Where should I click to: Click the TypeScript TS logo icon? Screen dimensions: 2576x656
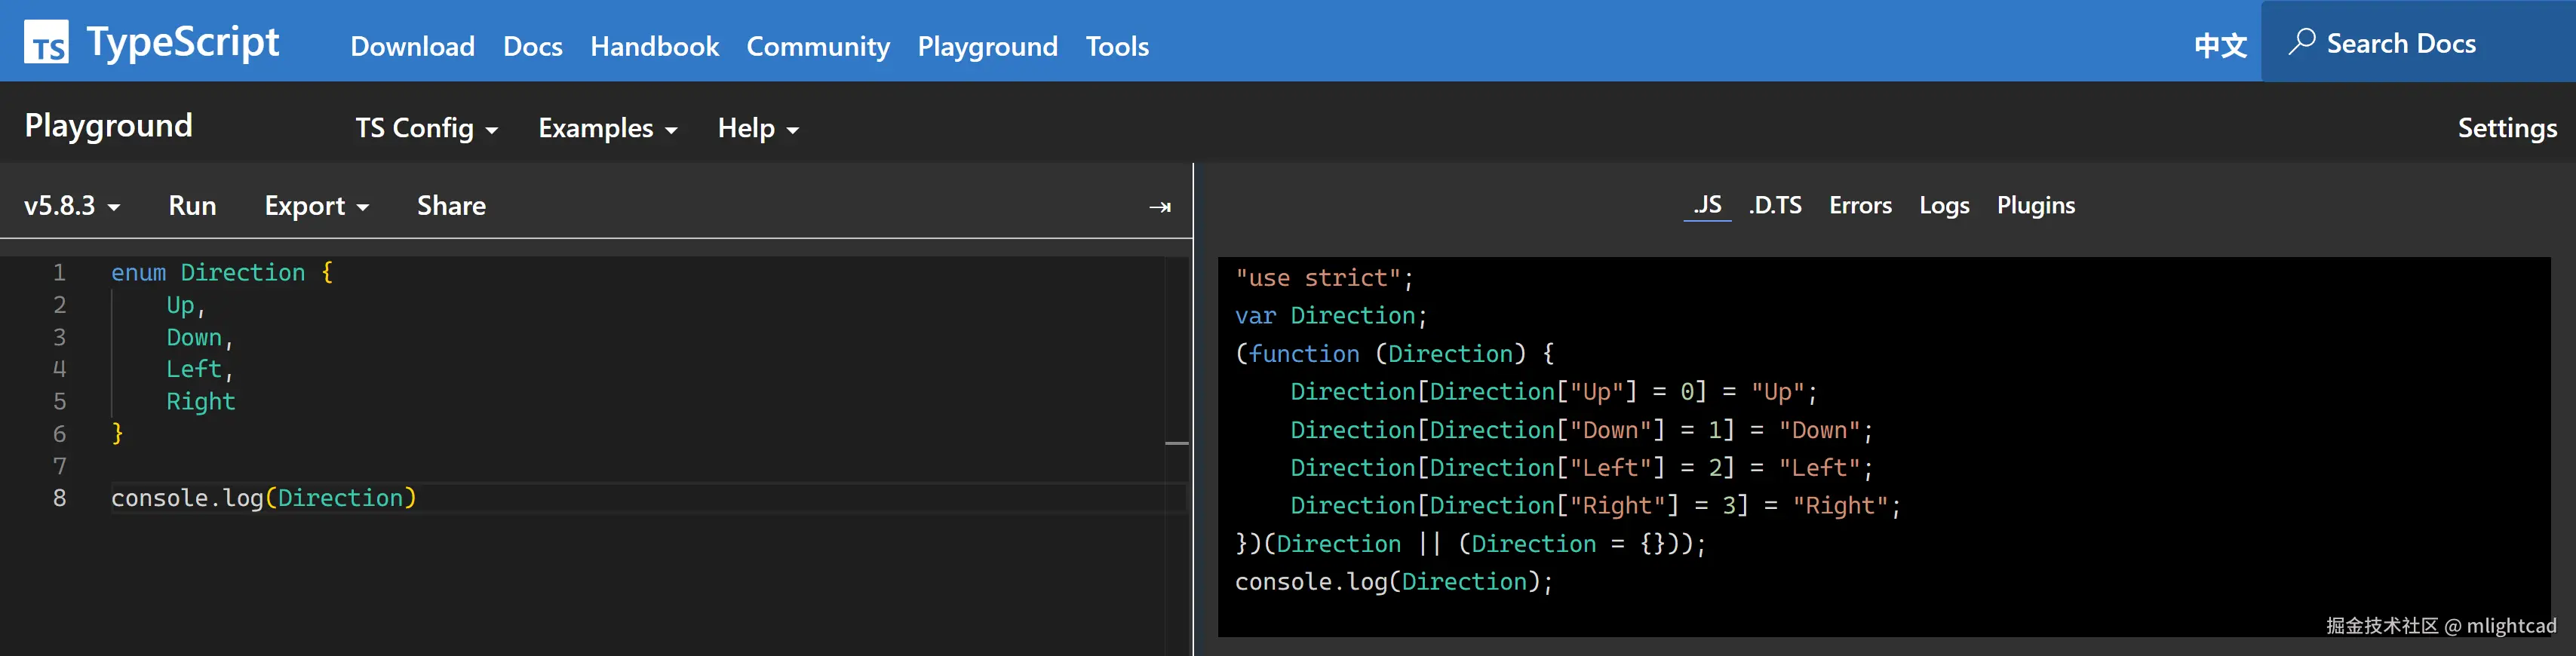(x=46, y=42)
